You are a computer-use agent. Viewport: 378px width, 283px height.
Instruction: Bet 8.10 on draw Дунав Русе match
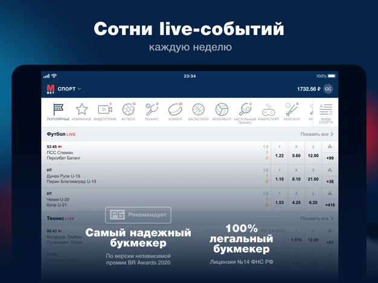click(x=296, y=179)
